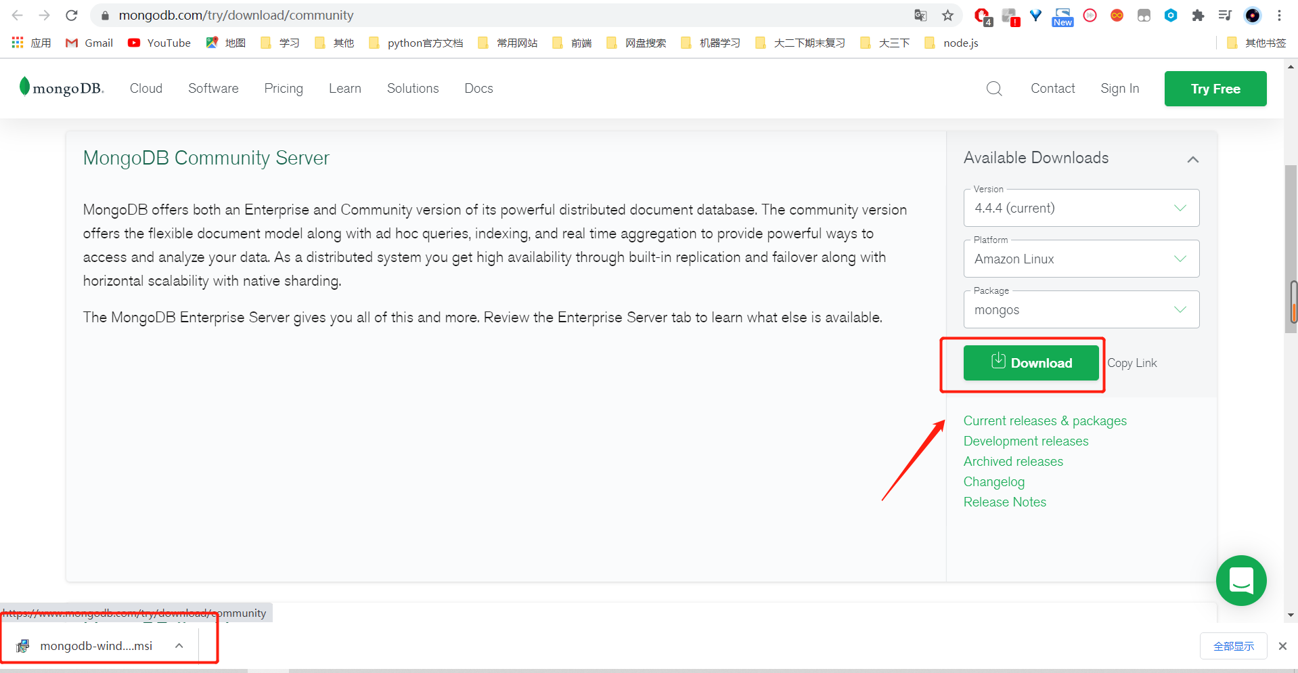This screenshot has height=673, width=1298.
Task: Click the page vertical scrollbar thumb
Action: [1291, 248]
